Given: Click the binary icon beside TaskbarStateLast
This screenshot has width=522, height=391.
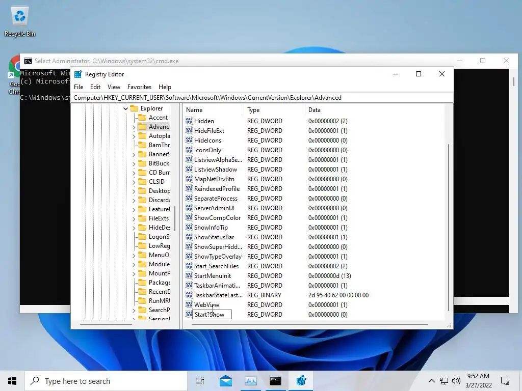Looking at the screenshot, I should 189,295.
